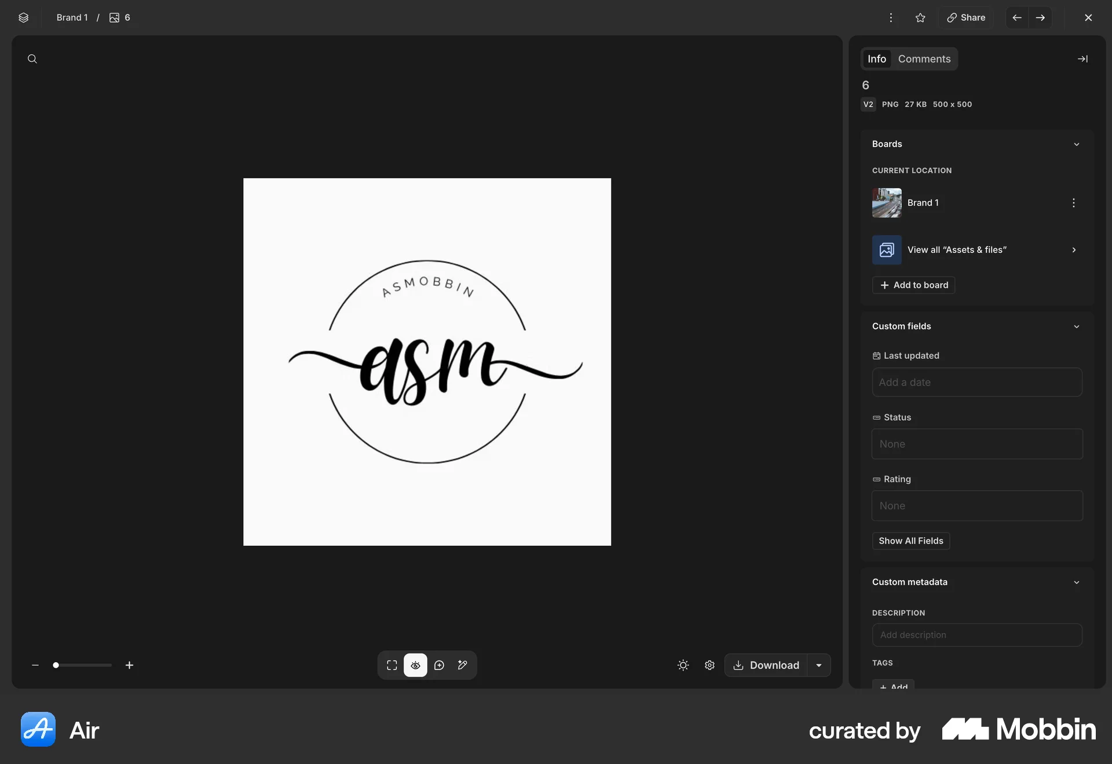Click the Last updated calendar icon
The height and width of the screenshot is (764, 1112).
tap(876, 356)
